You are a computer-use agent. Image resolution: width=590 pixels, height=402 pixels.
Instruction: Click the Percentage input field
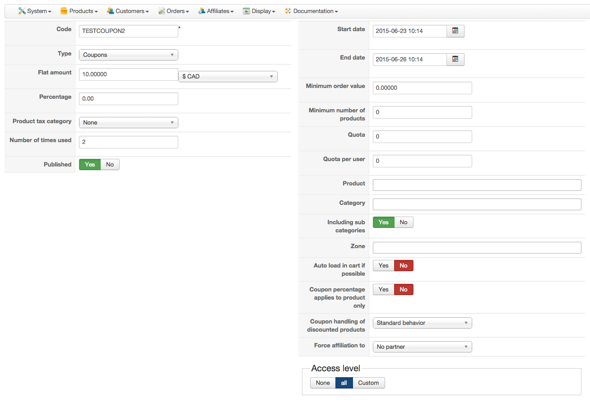click(129, 99)
